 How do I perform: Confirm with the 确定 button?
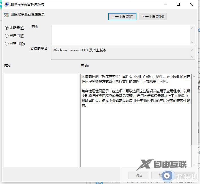(x=139, y=175)
